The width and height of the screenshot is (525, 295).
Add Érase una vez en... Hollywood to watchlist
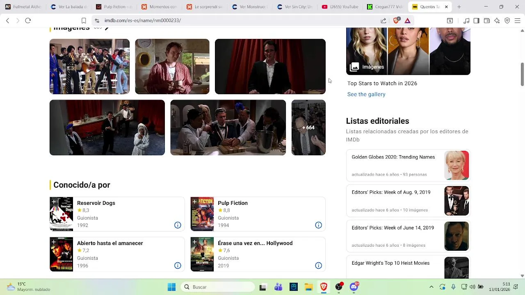pyautogui.click(x=194, y=242)
